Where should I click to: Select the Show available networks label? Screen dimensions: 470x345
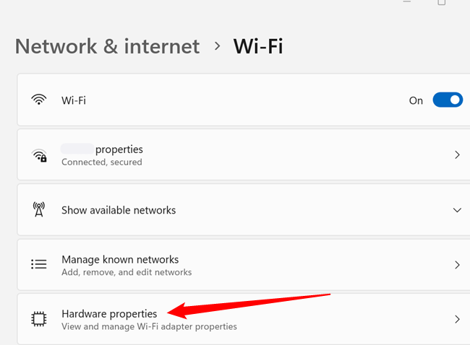(119, 210)
